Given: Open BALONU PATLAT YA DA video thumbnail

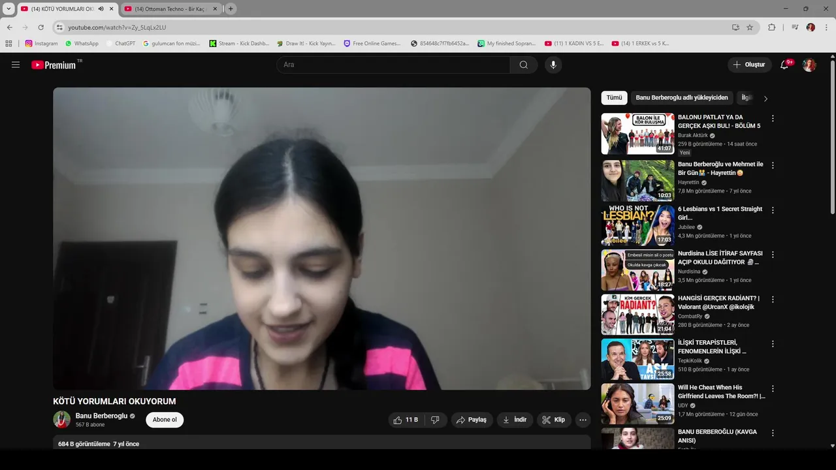Looking at the screenshot, I should click(x=637, y=134).
